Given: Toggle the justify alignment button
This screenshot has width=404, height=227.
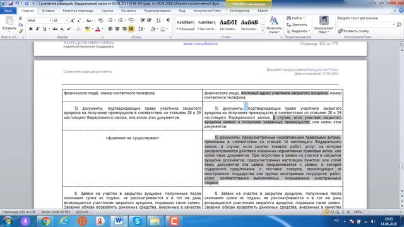Looking at the screenshot, I should point(131,29).
